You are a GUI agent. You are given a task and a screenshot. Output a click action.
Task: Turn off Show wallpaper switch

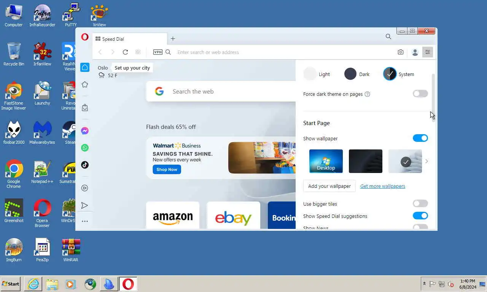pos(420,138)
